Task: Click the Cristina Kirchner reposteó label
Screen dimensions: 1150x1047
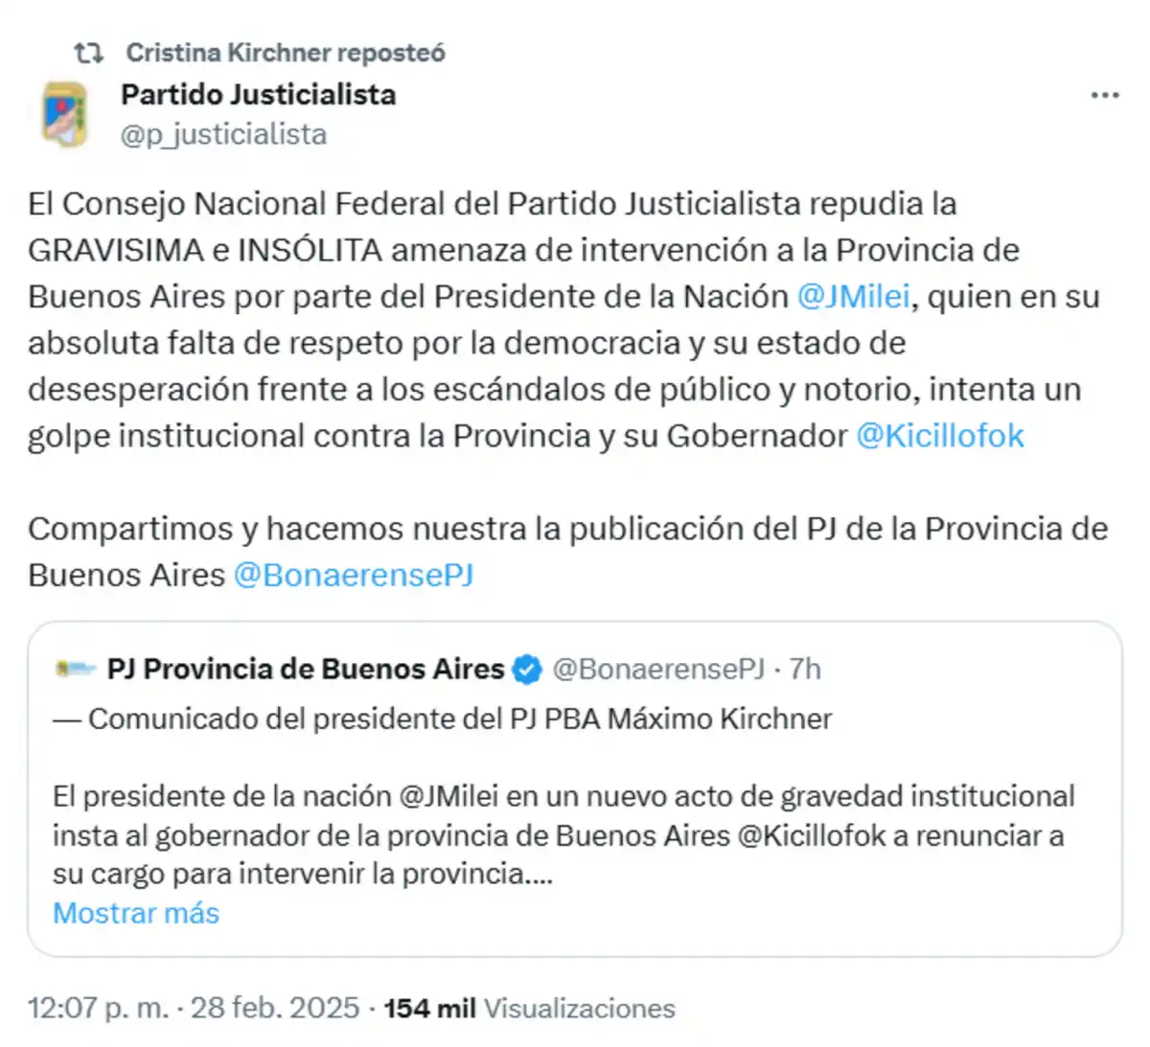Action: pyautogui.click(x=285, y=53)
